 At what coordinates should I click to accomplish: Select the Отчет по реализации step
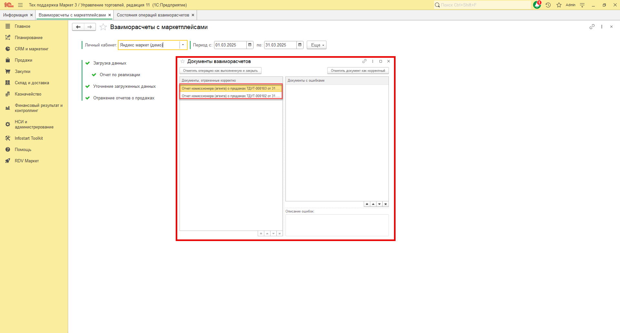[x=120, y=75]
